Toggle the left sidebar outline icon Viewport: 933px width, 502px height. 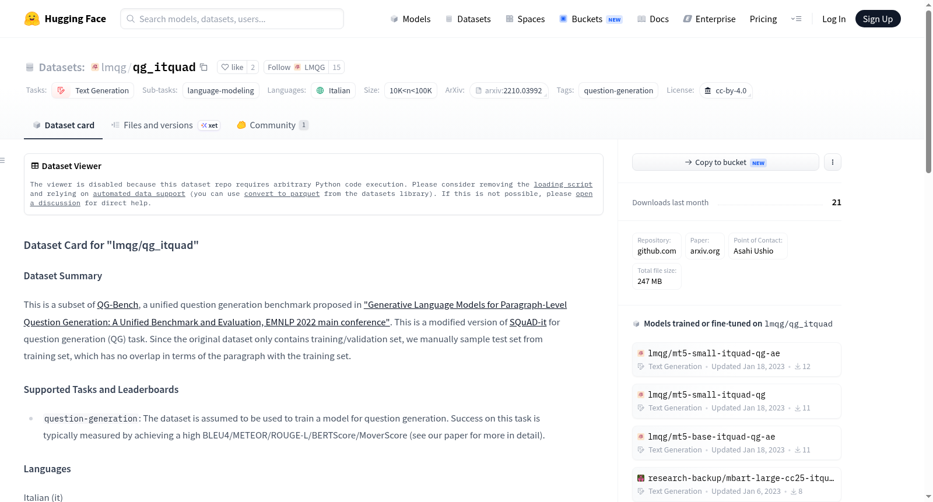(x=3, y=160)
